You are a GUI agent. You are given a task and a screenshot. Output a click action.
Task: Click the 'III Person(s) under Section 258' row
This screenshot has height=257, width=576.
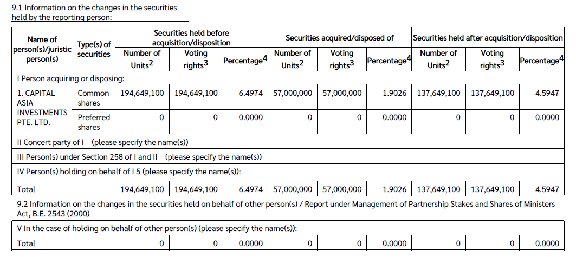(x=139, y=157)
